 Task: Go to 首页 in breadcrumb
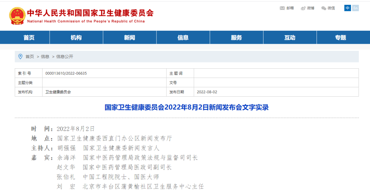(30, 56)
